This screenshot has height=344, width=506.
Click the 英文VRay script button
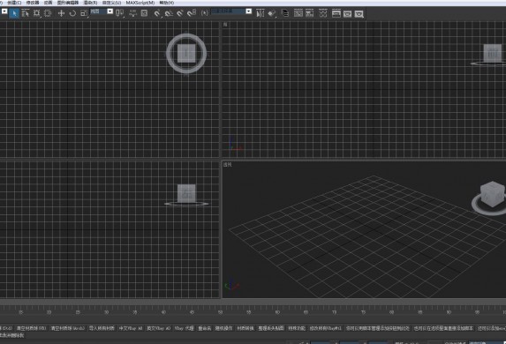point(158,328)
